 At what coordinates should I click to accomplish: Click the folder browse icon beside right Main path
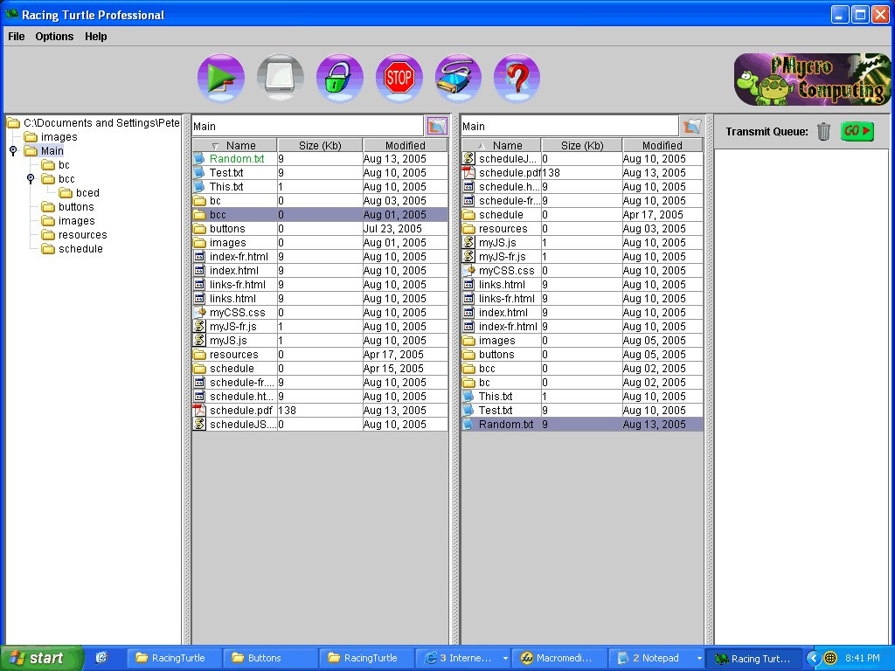click(692, 126)
